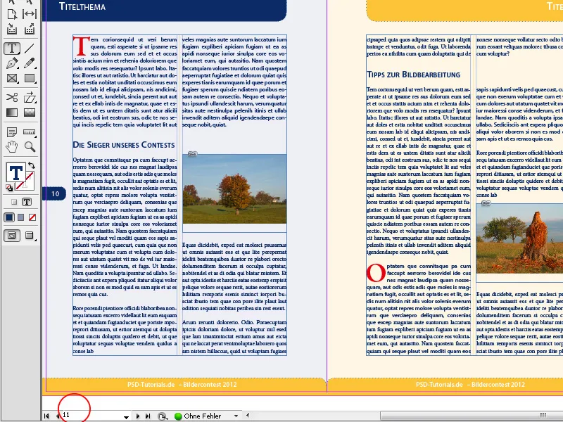Click the blue 'Titelthema' page header

pos(165,9)
